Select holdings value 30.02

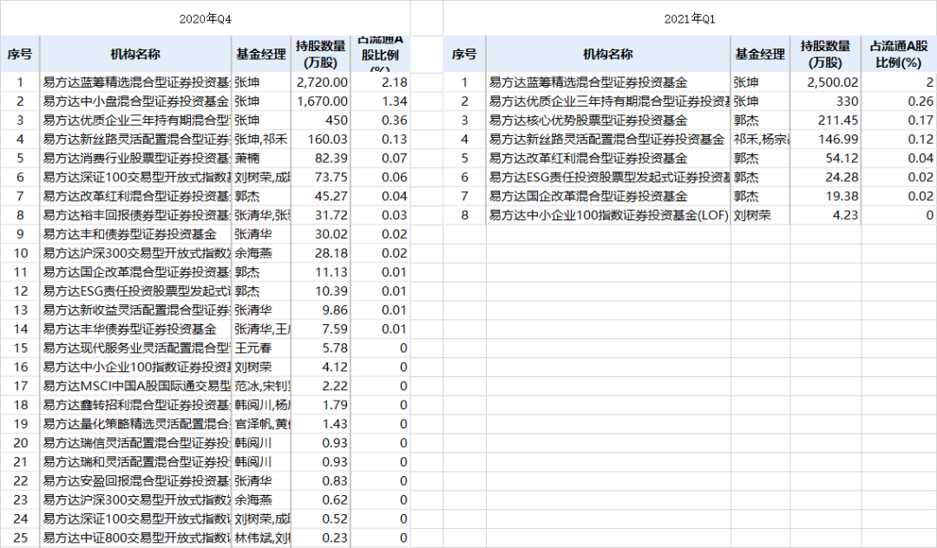point(321,235)
